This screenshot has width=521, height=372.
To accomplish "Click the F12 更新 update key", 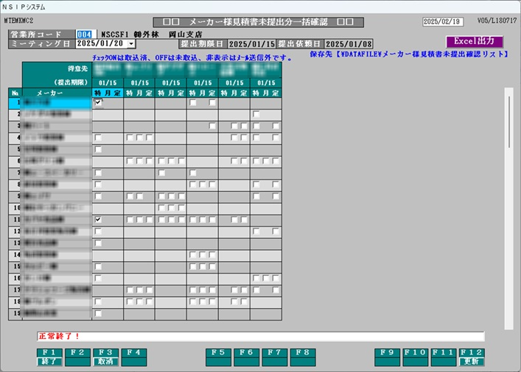I will 472,357.
